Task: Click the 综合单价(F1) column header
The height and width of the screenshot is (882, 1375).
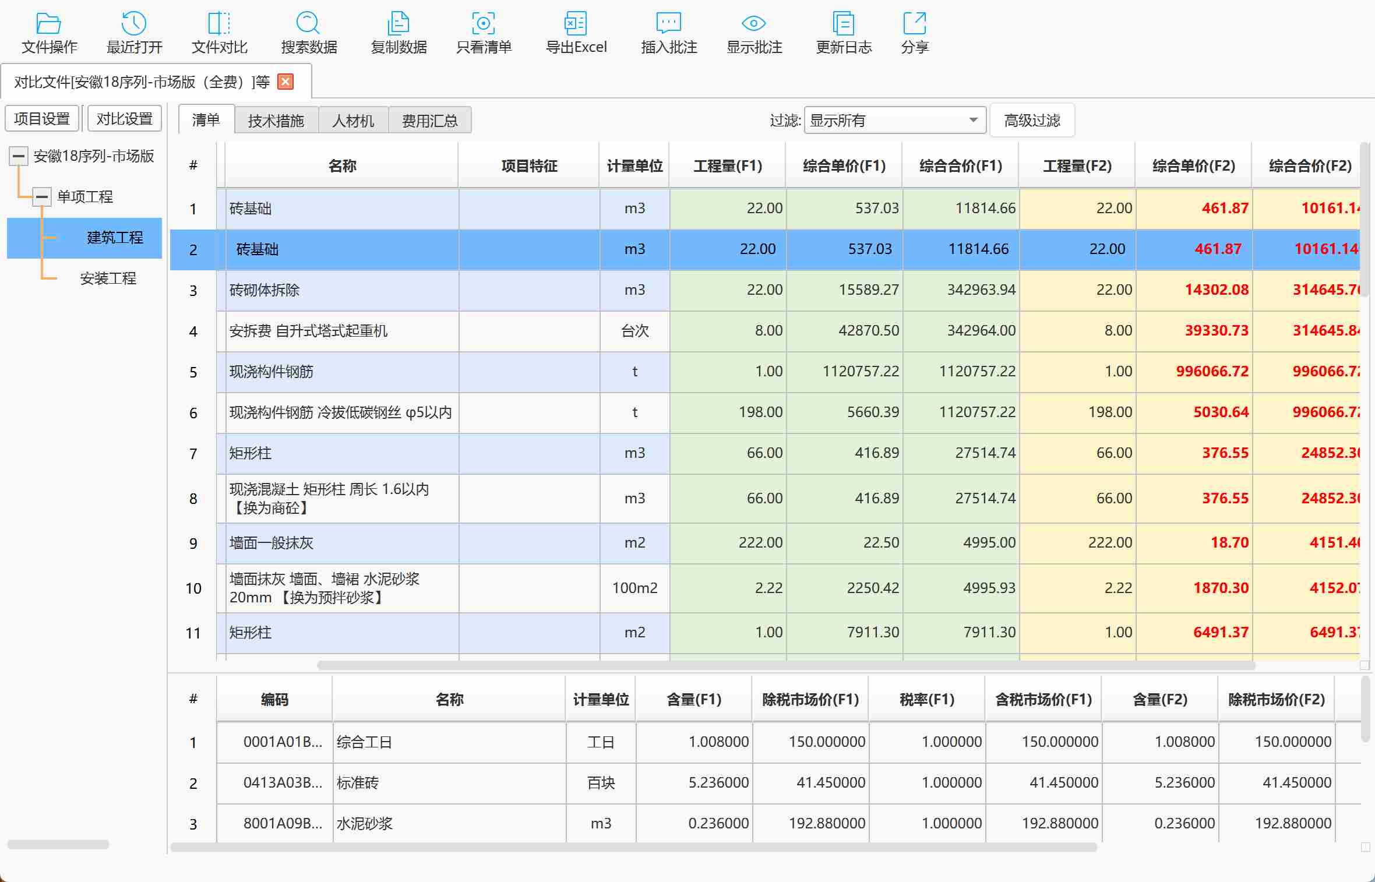Action: tap(844, 166)
